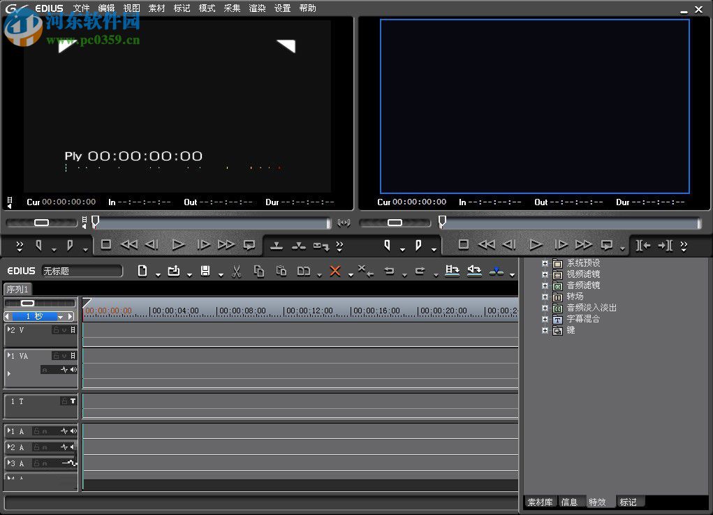The image size is (713, 515).
Task: Click the 信息 panel tab
Action: 569,502
